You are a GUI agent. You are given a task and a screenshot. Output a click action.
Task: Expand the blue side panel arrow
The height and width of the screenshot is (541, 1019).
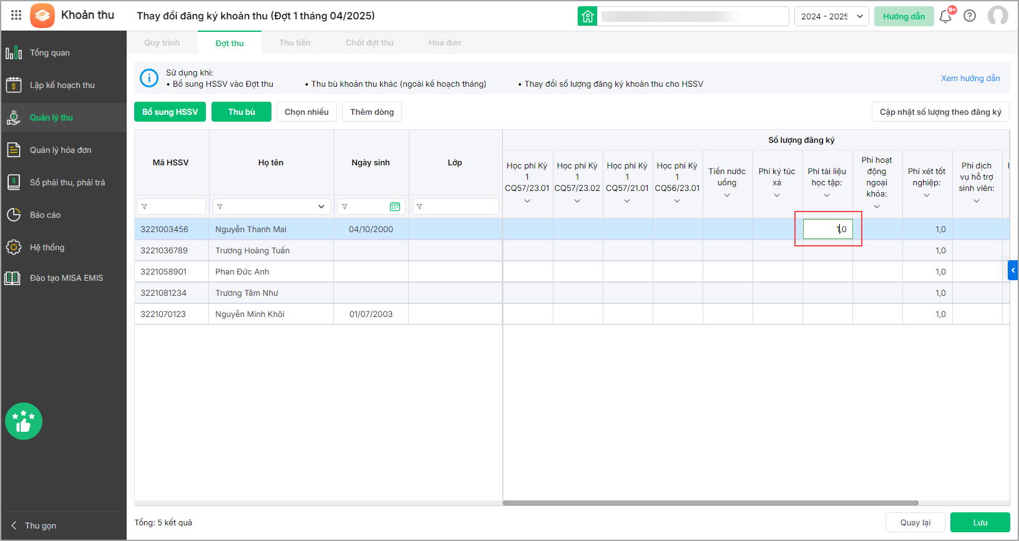[1013, 270]
